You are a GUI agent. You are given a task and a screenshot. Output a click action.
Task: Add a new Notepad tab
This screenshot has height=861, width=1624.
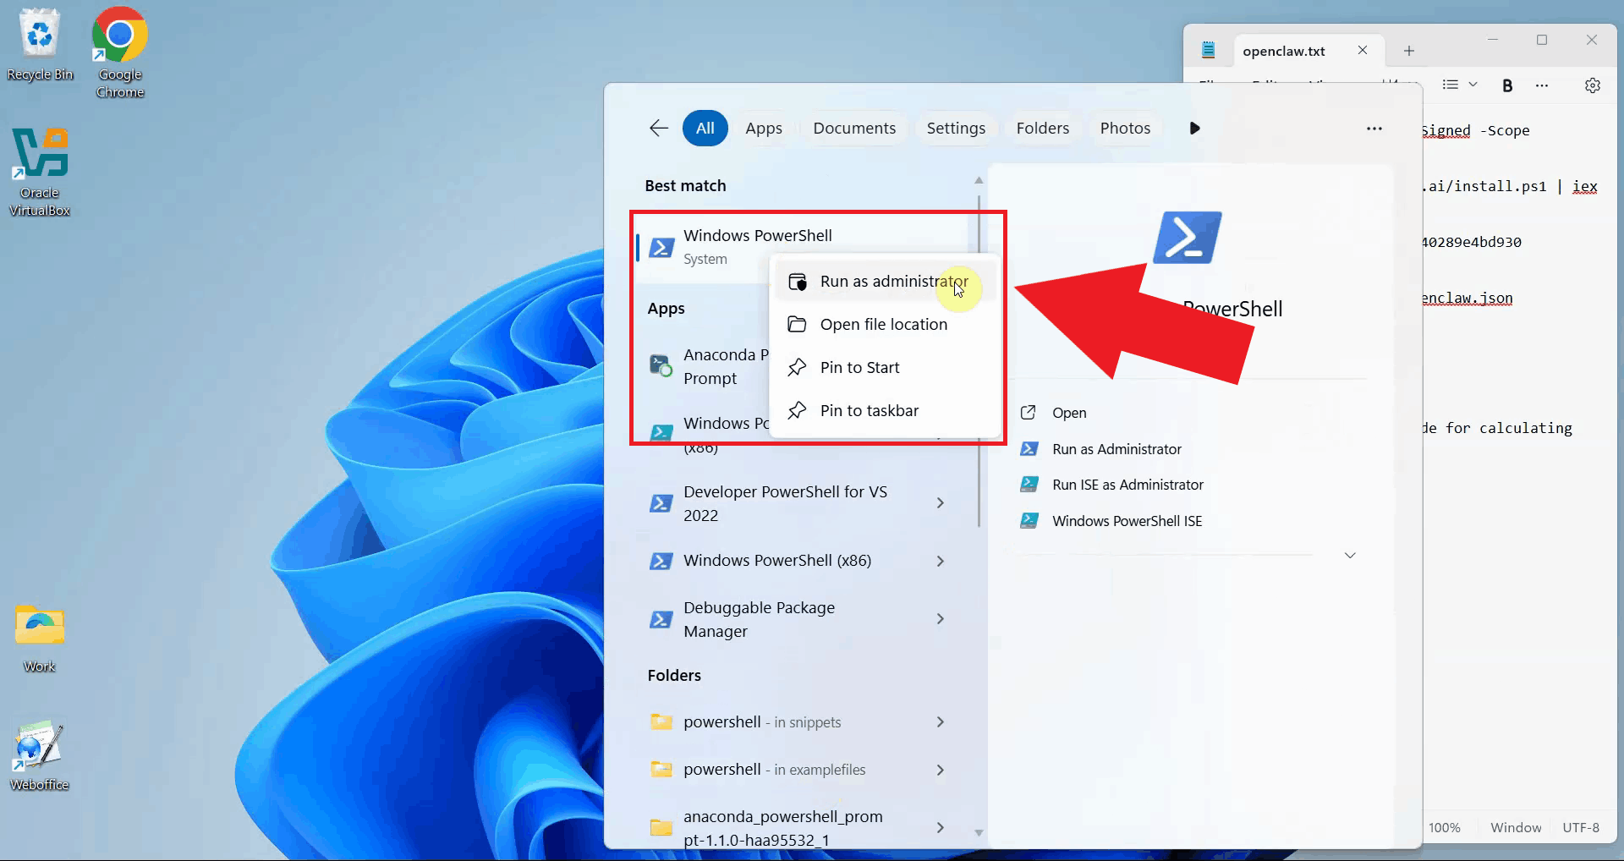(1408, 51)
